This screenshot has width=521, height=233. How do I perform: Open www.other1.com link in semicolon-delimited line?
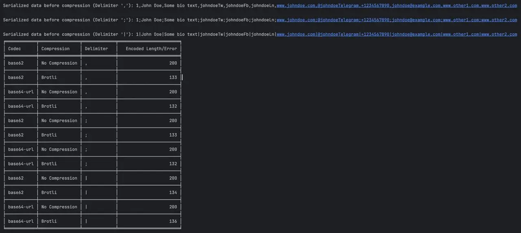click(461, 20)
